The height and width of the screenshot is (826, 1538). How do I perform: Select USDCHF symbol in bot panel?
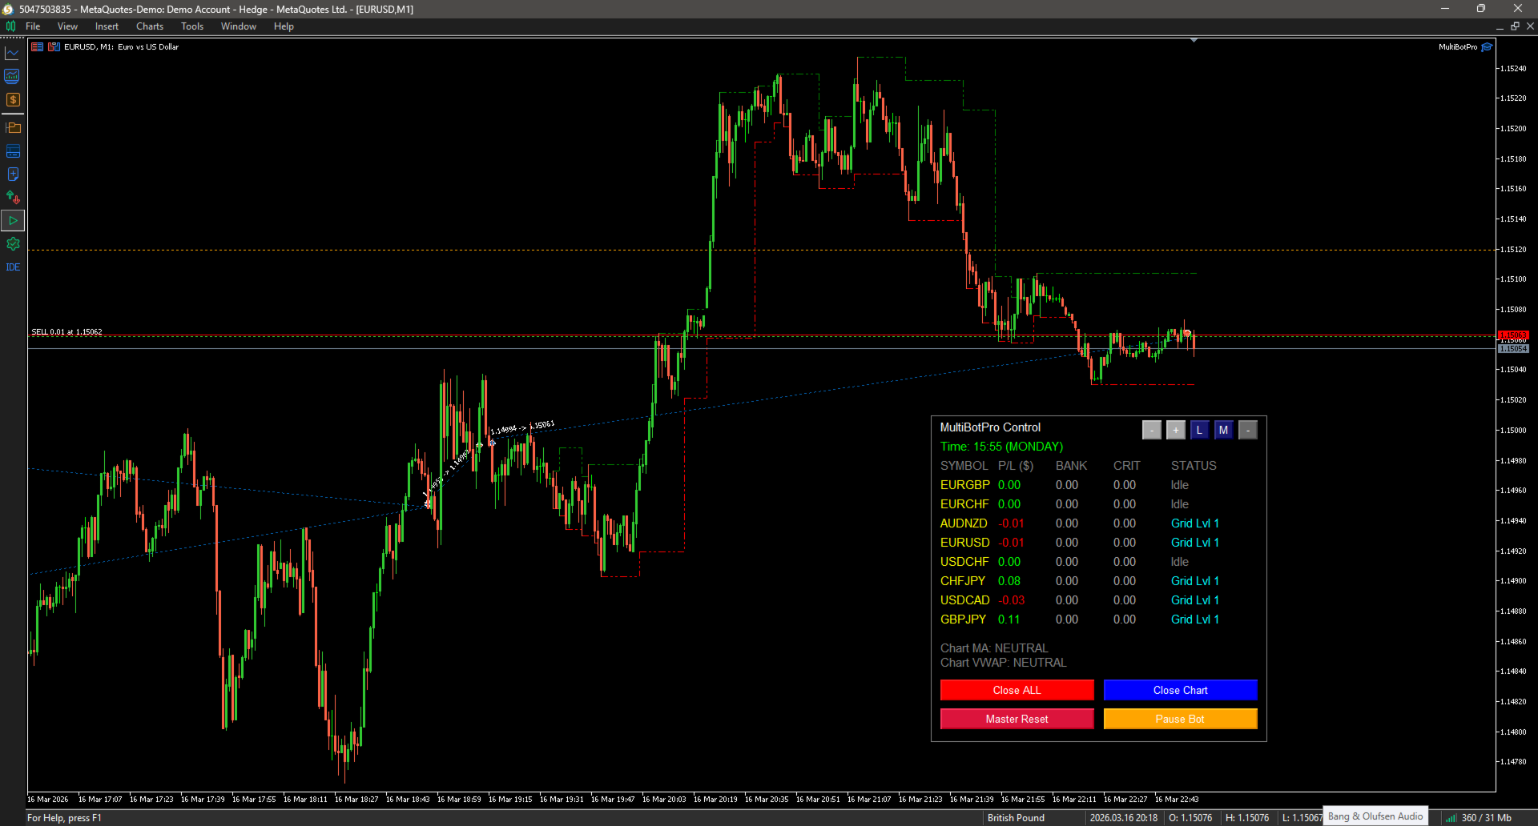click(964, 562)
